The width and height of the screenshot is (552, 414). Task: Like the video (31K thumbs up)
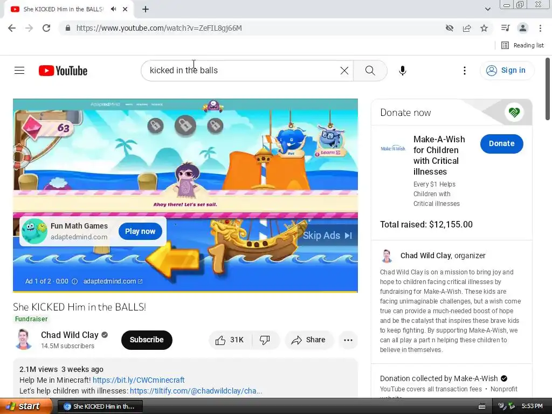230,340
